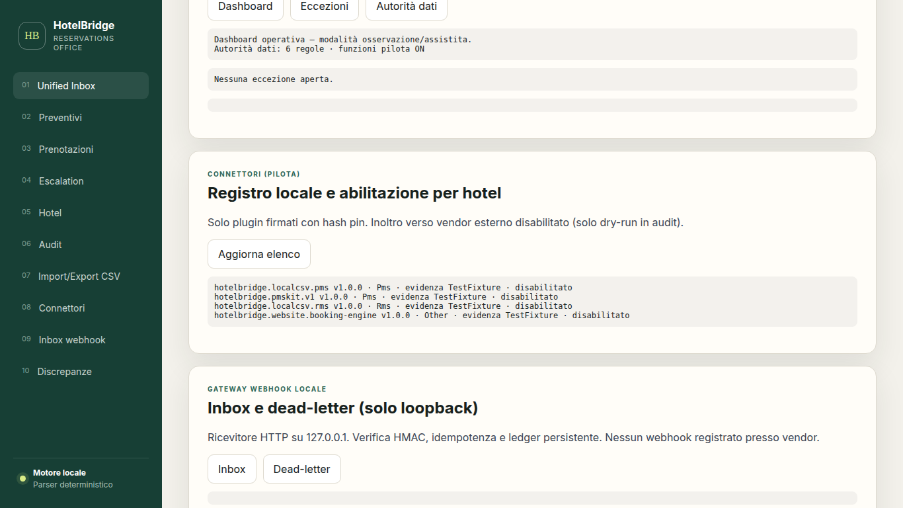
Task: Refresh list with Aggiorna elenco
Action: (x=259, y=254)
